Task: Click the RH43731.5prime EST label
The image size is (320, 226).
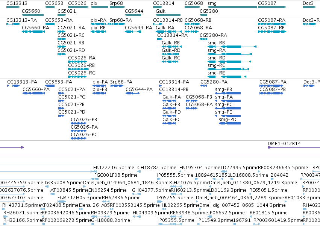Action: [x=21, y=205]
